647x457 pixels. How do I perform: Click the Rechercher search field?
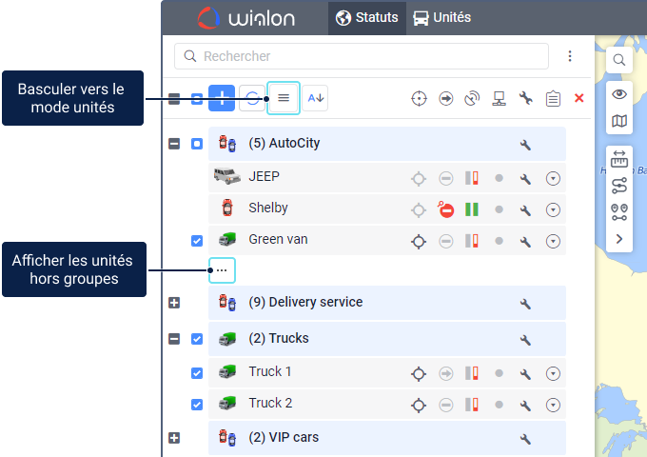coord(362,56)
